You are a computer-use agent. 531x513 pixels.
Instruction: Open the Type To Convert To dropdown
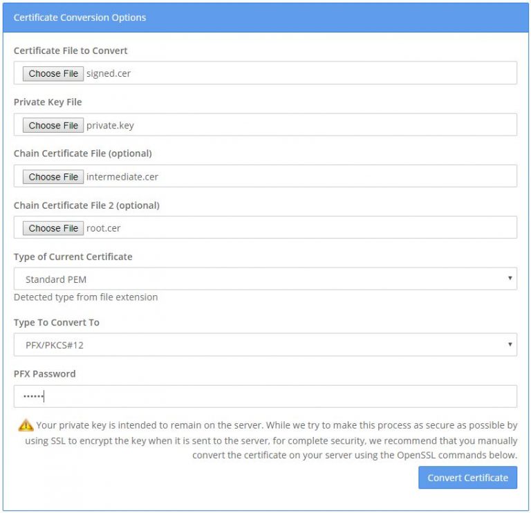tap(265, 345)
